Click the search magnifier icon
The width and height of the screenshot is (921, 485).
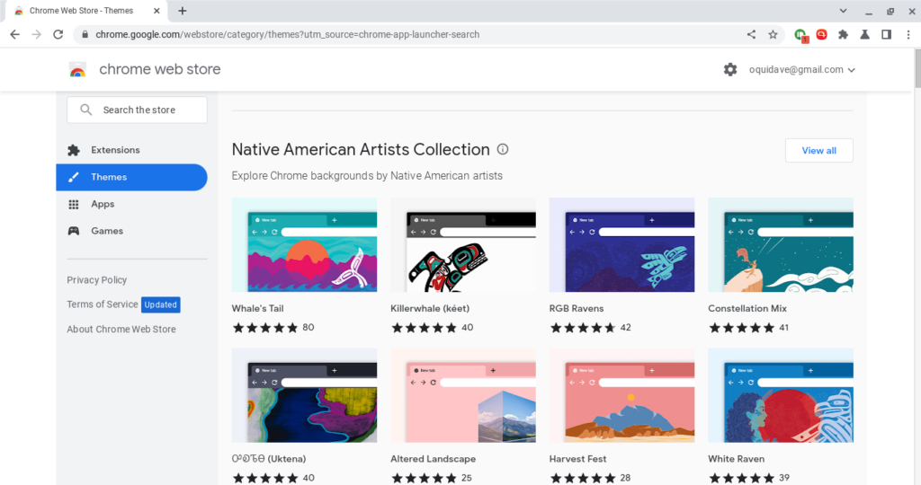(85, 110)
